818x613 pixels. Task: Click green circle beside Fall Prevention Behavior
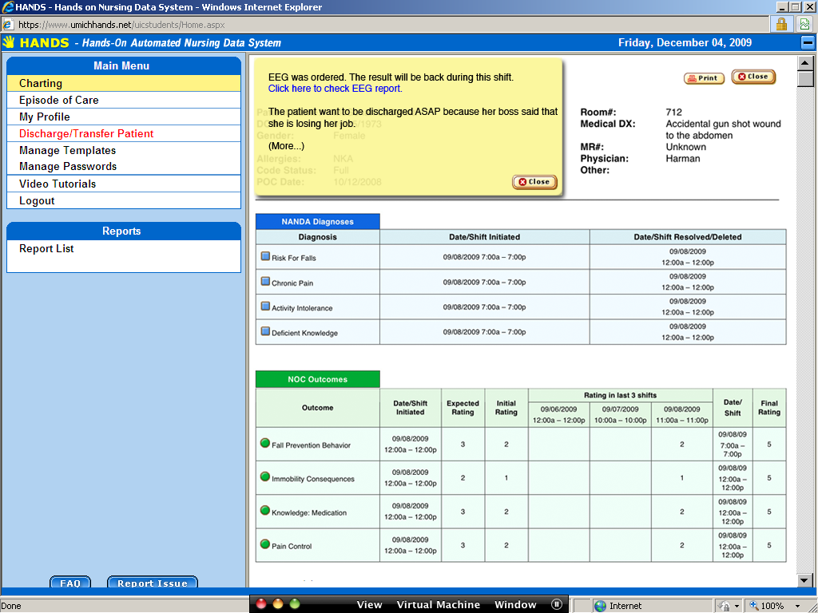tap(265, 443)
